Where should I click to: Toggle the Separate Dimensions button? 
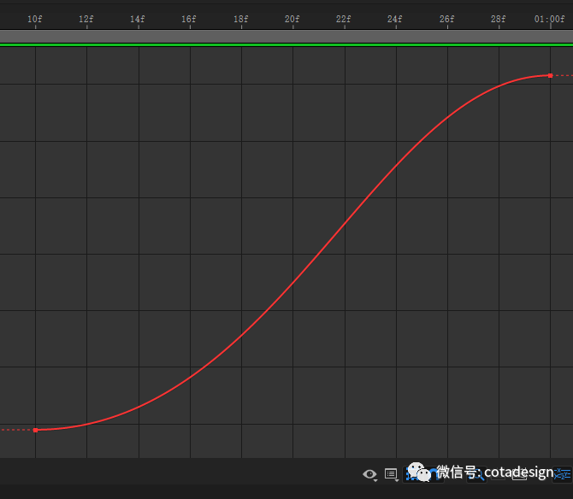(562, 474)
